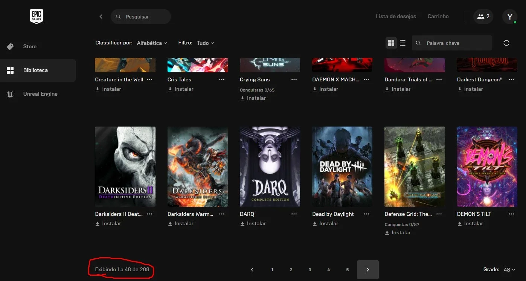Screen dimensions: 526x281
Task: Install Darksiders II Deathinitive Edition
Action: [108, 224]
